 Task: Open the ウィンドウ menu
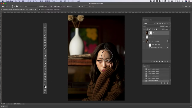click(71, 1)
